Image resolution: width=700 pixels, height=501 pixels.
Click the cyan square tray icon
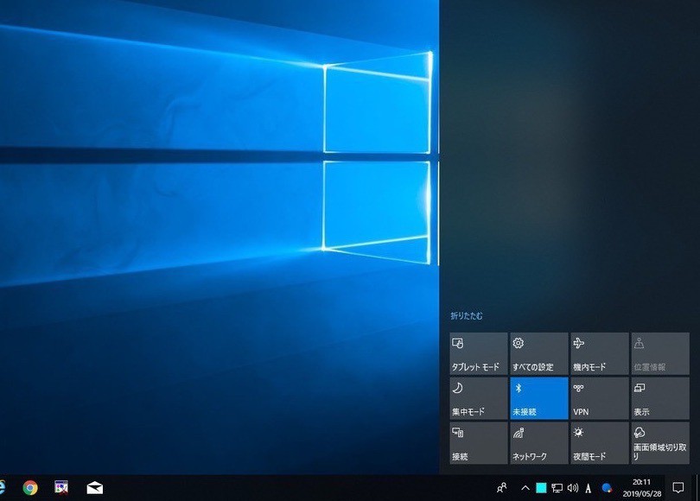pos(541,488)
